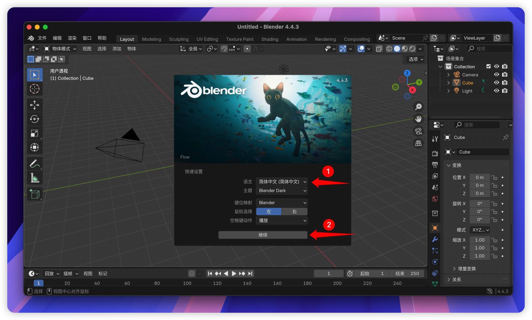Open the rotation mode XYZ dropdown
This screenshot has width=532, height=320.
(480, 230)
